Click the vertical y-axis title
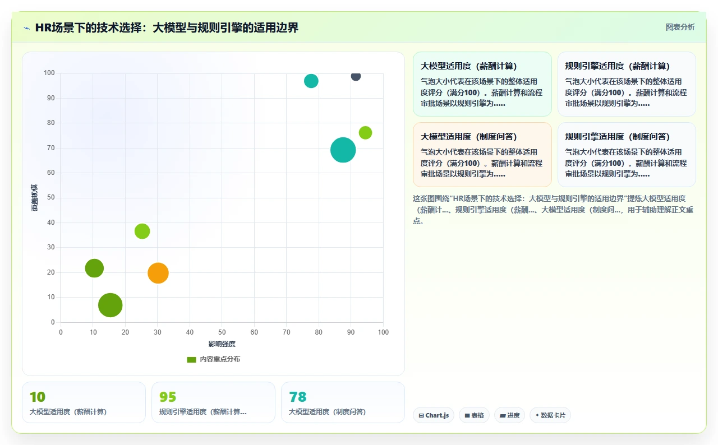The height and width of the screenshot is (445, 718). pyautogui.click(x=35, y=198)
